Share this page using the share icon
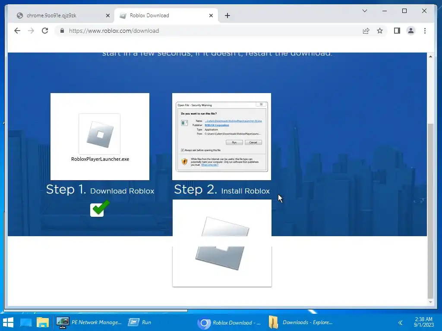442x331 pixels. pos(366,31)
